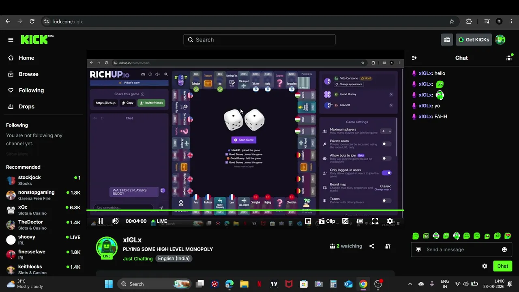This screenshot has height=292, width=519.
Task: Open recommended channel finessefave
Action: 43,255
